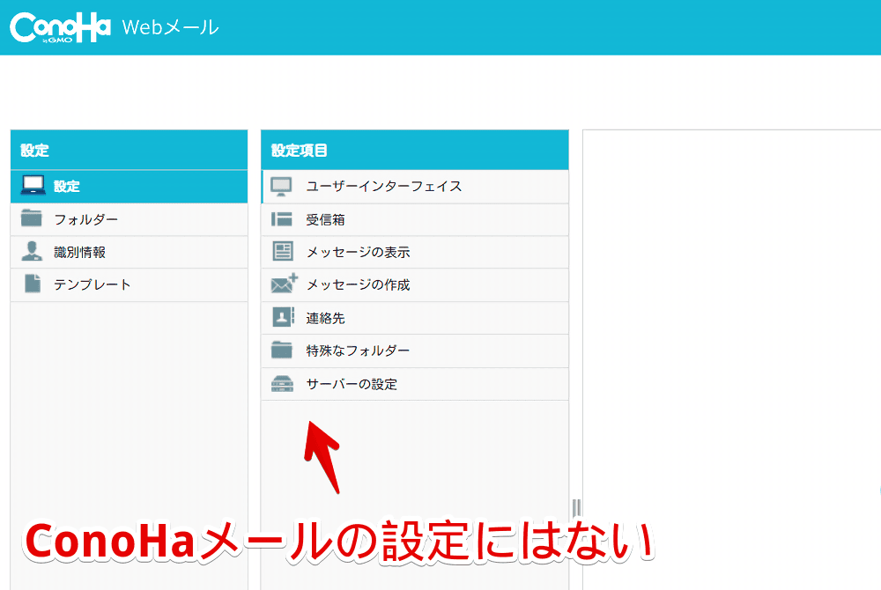Click the laptop icon beside 設定
Image resolution: width=881 pixels, height=590 pixels.
coord(33,185)
